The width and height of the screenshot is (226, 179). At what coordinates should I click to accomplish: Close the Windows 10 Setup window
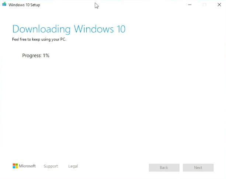click(x=219, y=5)
